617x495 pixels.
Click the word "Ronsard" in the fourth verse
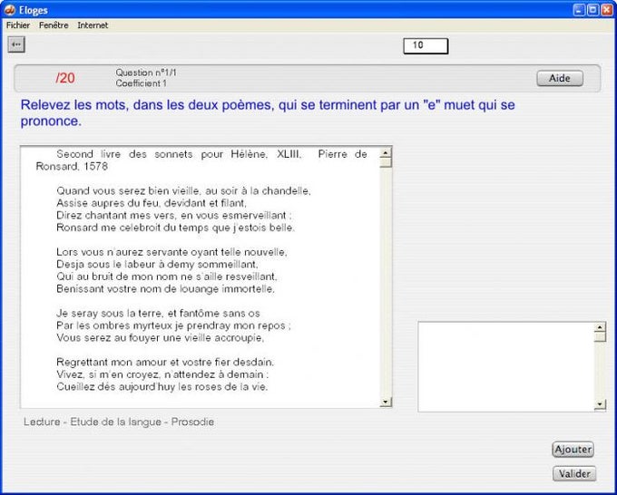[x=76, y=228]
